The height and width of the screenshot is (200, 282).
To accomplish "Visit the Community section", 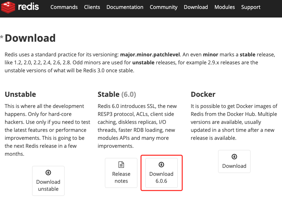I will (164, 7).
